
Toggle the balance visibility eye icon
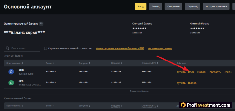point(41,24)
